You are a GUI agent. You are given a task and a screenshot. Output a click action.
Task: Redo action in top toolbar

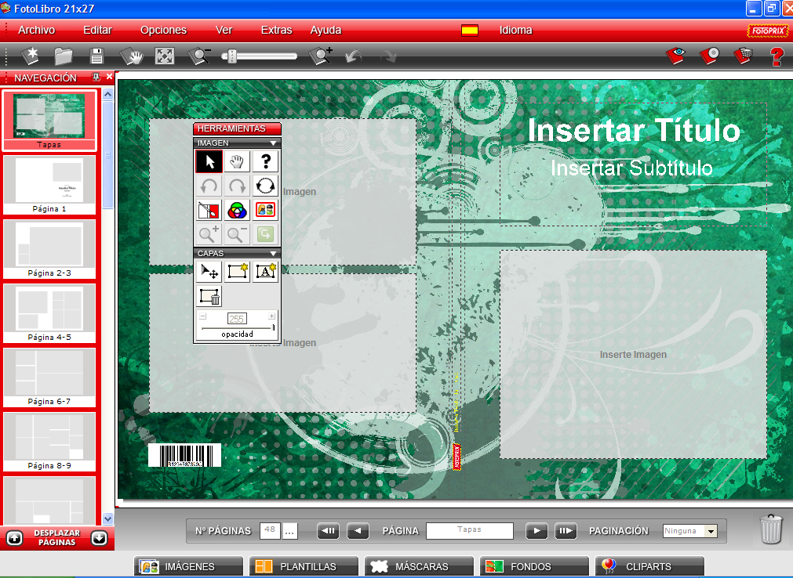[x=388, y=56]
